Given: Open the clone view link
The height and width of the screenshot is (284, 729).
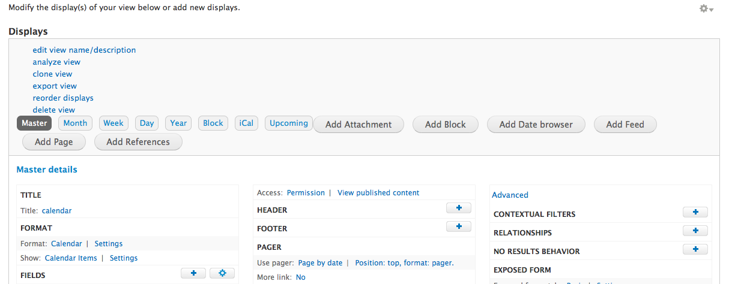Looking at the screenshot, I should (x=52, y=74).
